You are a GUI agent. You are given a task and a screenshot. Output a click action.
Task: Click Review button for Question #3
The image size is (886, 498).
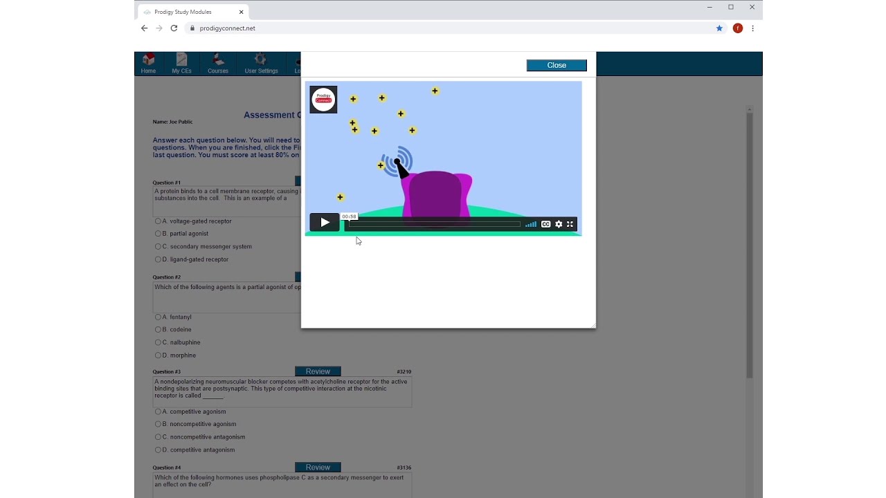click(318, 371)
